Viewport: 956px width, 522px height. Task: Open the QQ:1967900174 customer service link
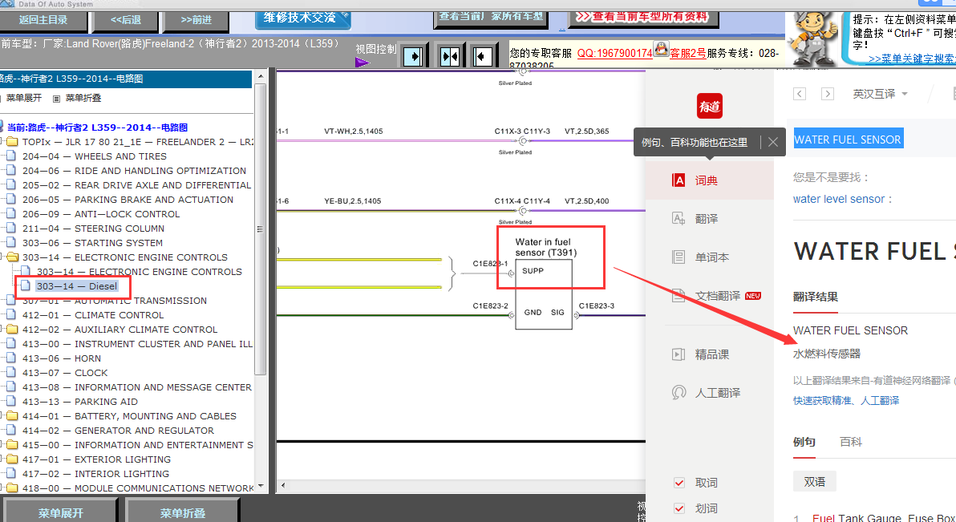614,53
